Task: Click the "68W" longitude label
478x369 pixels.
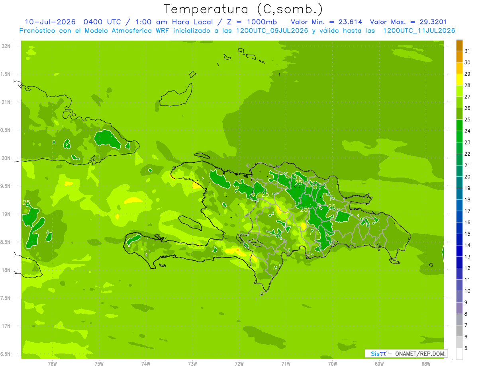Action: (x=426, y=364)
